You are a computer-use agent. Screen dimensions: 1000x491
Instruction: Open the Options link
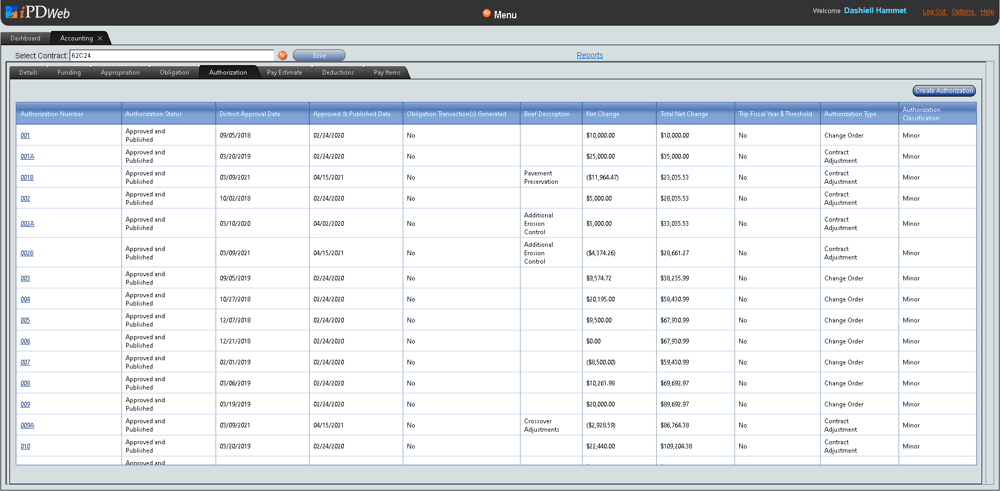tap(963, 12)
